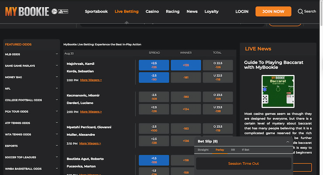Select the Parlay tab in Bet Slip
Screen dimensions: 323x175
pyautogui.click(x=220, y=150)
